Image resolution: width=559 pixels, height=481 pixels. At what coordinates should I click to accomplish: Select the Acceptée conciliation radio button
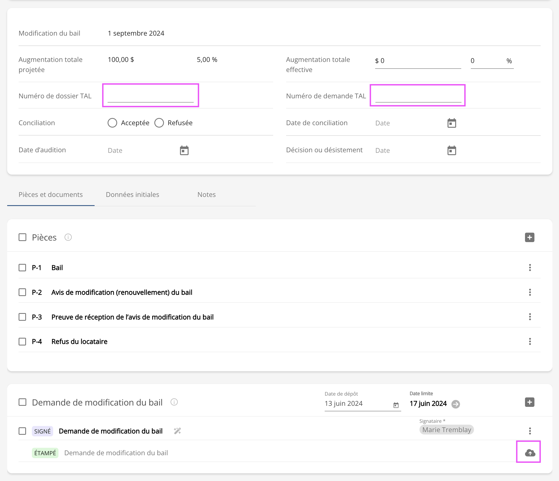[112, 123]
